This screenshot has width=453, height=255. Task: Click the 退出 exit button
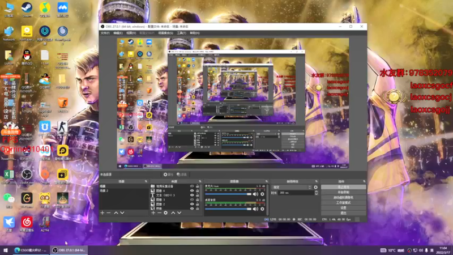point(343,213)
